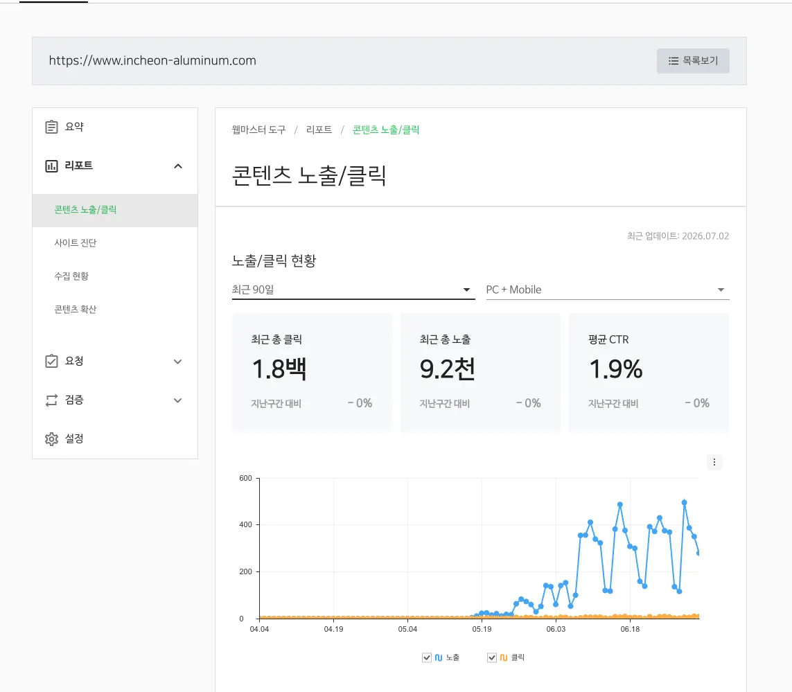Open 사이트 진단 report

click(76, 243)
